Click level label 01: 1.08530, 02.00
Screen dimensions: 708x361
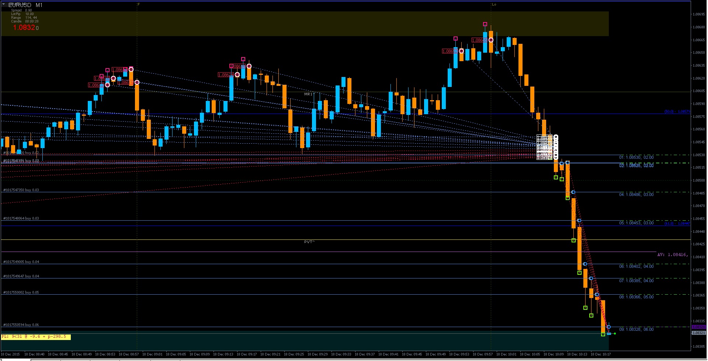[x=636, y=157]
